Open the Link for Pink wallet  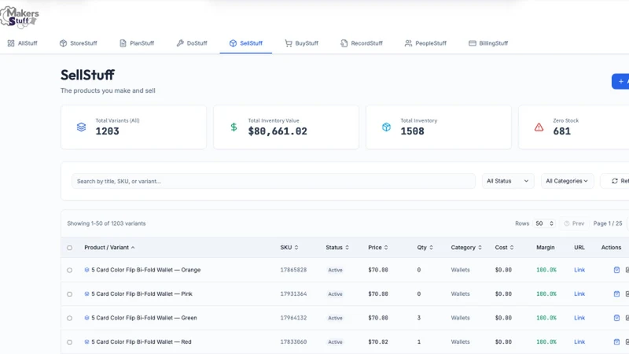click(579, 293)
